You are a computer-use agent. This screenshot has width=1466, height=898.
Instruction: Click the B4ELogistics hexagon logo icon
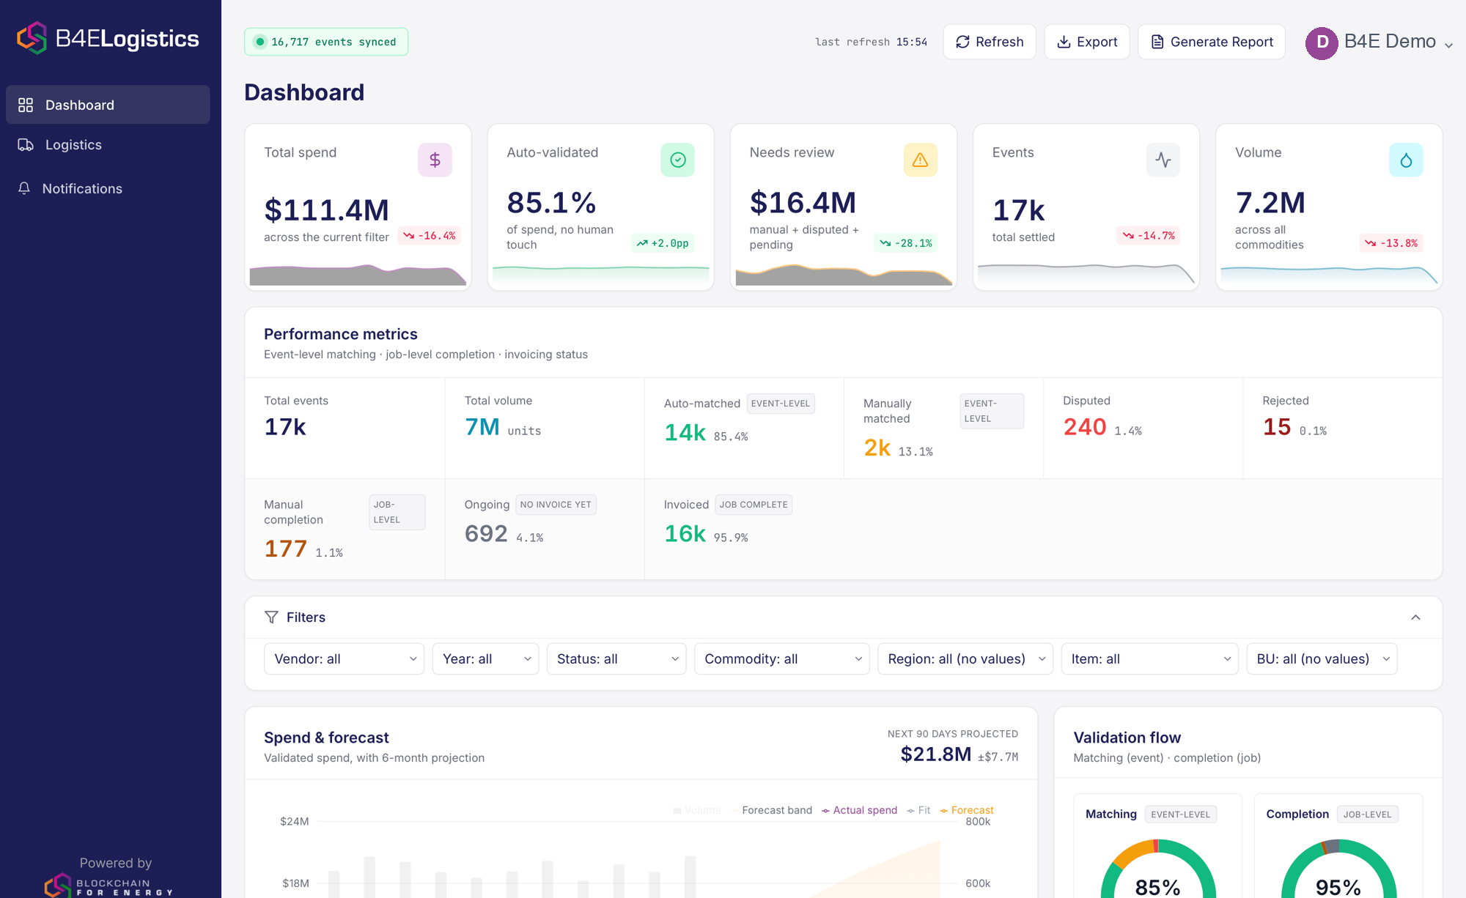point(32,38)
